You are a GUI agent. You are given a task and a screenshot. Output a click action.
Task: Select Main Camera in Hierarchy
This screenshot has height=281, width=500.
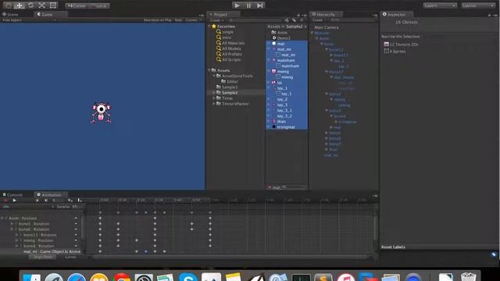(x=327, y=27)
